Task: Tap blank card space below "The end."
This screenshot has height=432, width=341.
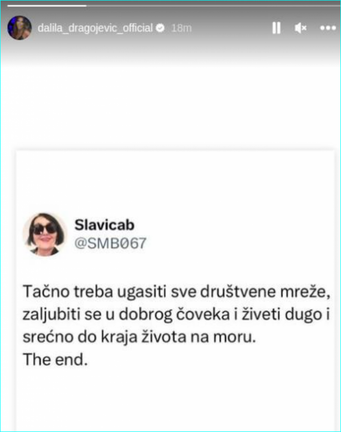Action: point(175,399)
